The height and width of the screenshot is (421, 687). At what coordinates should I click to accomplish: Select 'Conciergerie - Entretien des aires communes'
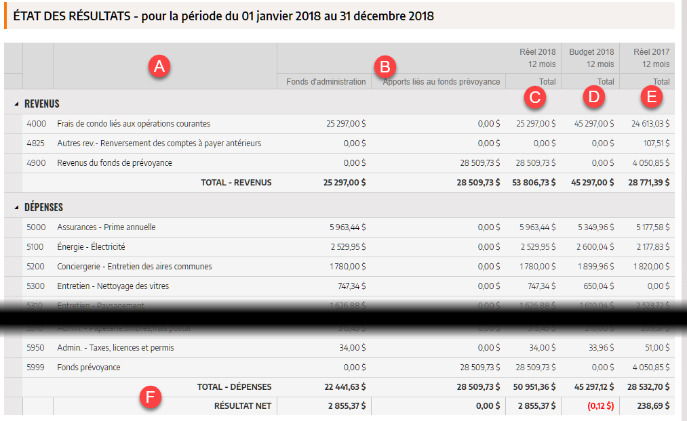(x=134, y=267)
